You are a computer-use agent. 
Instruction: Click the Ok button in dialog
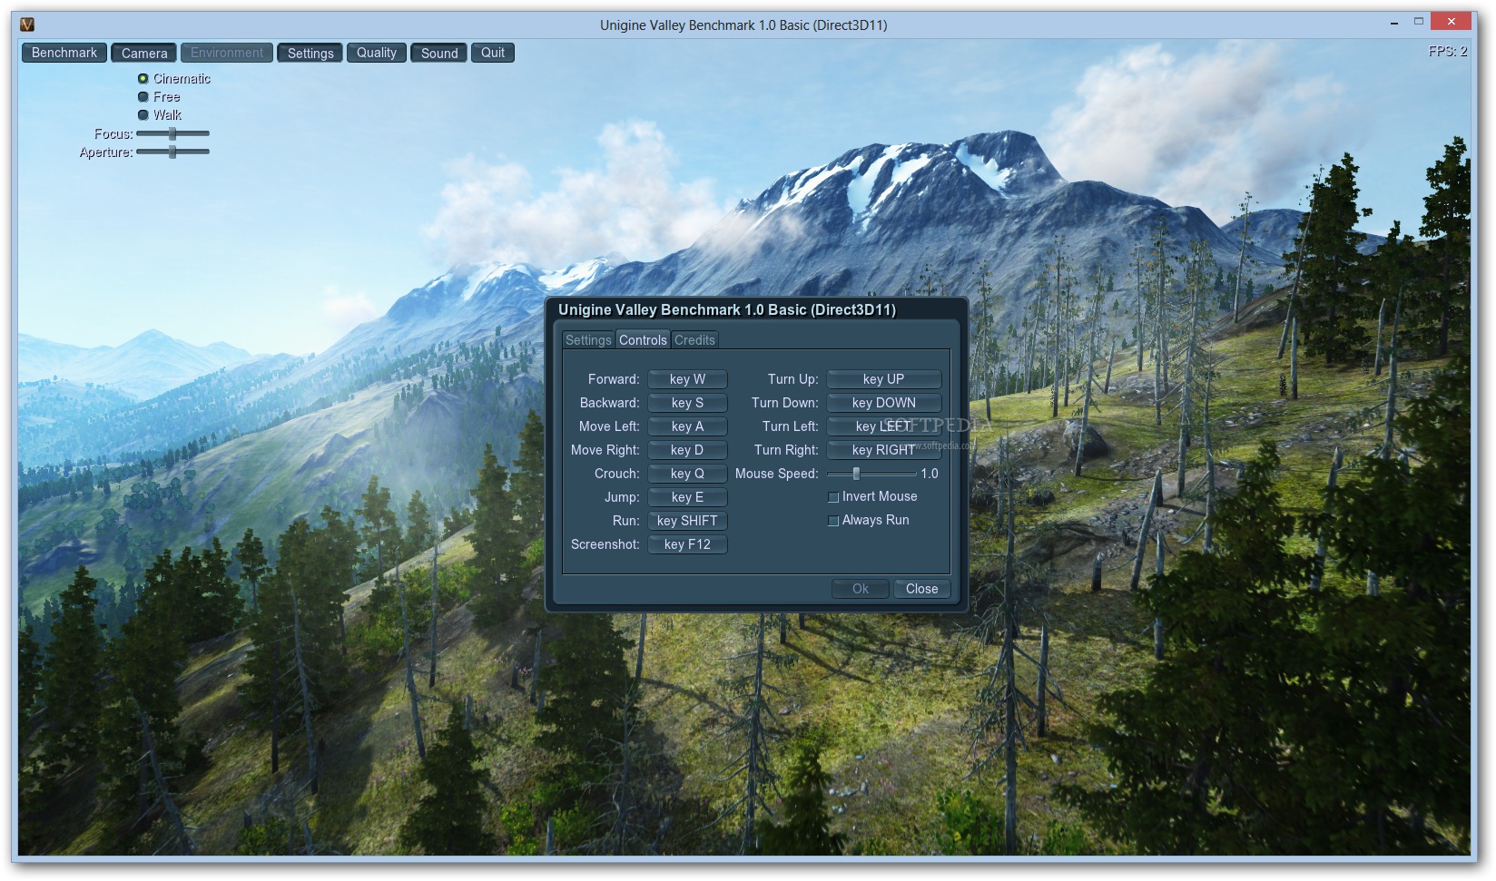pyautogui.click(x=861, y=589)
